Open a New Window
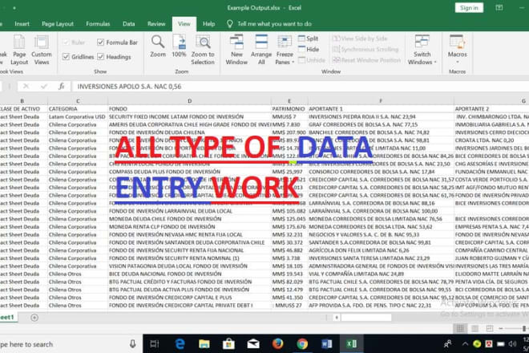The image size is (529, 353). (x=236, y=50)
